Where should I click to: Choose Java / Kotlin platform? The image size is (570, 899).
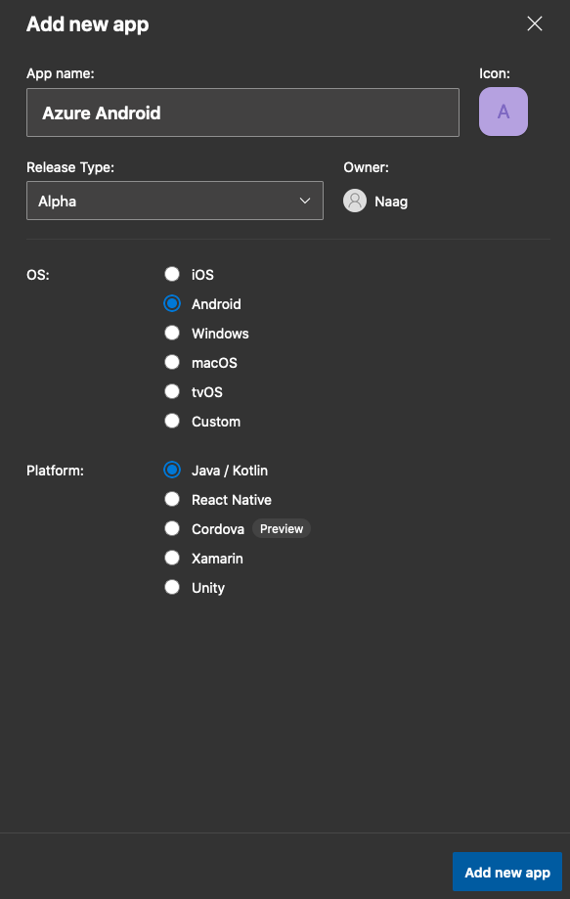coord(172,470)
